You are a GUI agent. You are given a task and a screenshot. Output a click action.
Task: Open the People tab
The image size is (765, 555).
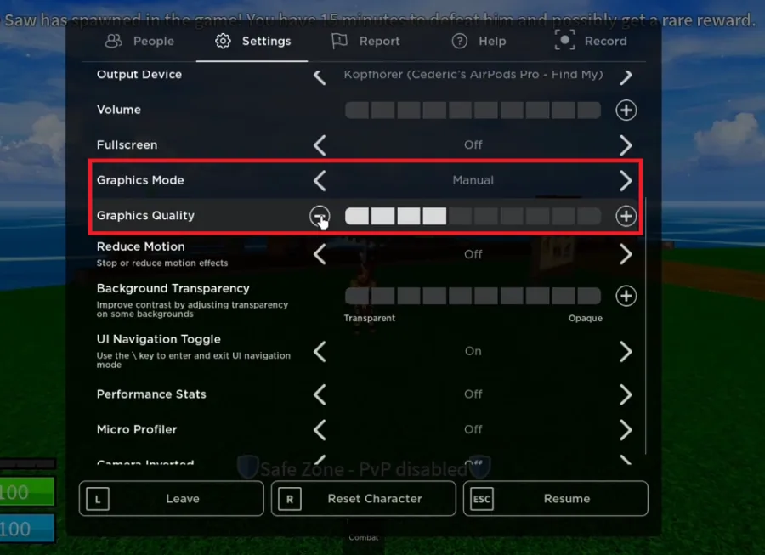point(139,41)
